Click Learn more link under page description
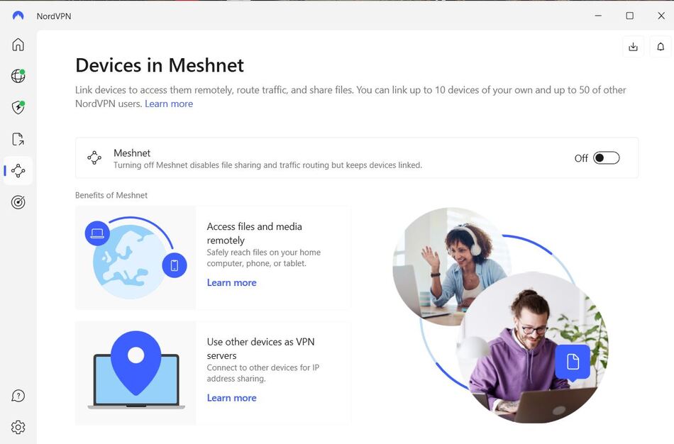Image resolution: width=674 pixels, height=444 pixels. (x=169, y=104)
